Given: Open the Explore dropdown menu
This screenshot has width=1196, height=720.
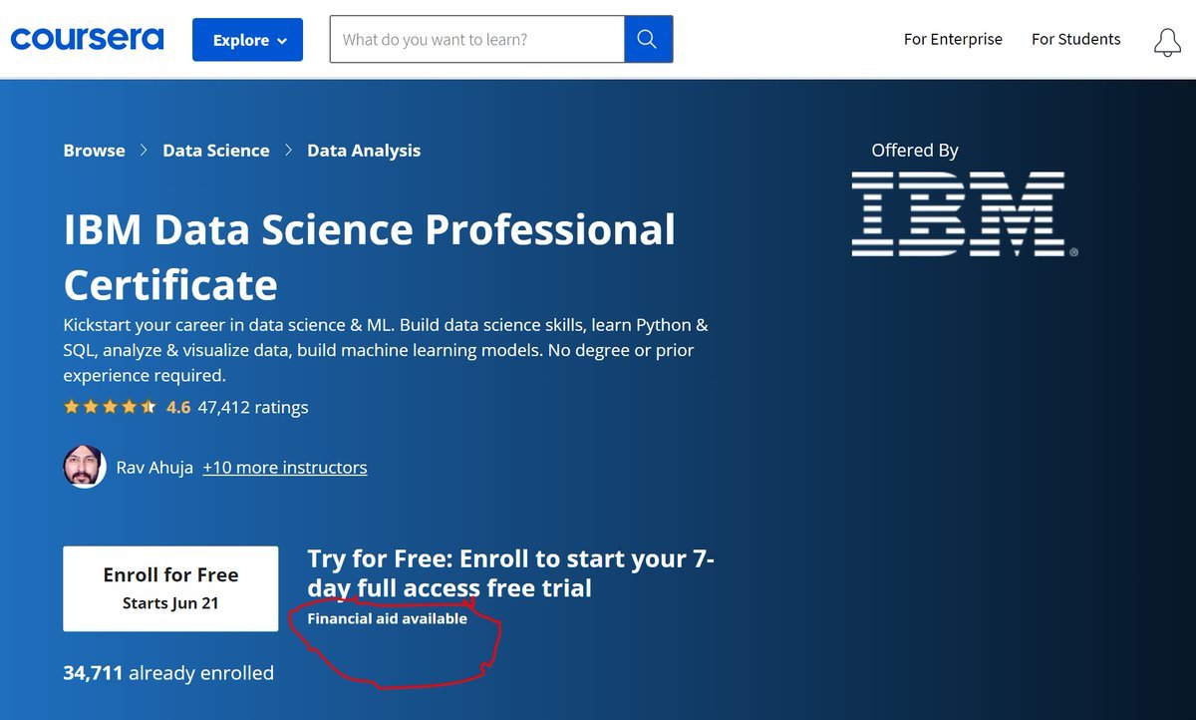Looking at the screenshot, I should [247, 40].
